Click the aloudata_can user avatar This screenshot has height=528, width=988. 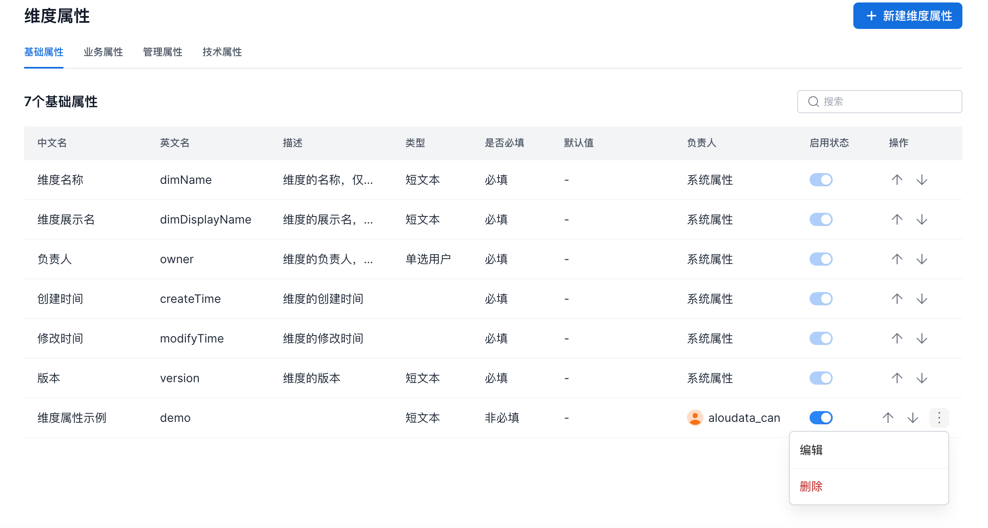pos(695,418)
